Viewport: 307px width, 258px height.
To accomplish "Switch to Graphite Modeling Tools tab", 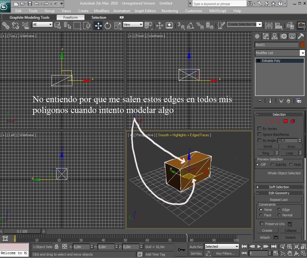I will [x=29, y=18].
